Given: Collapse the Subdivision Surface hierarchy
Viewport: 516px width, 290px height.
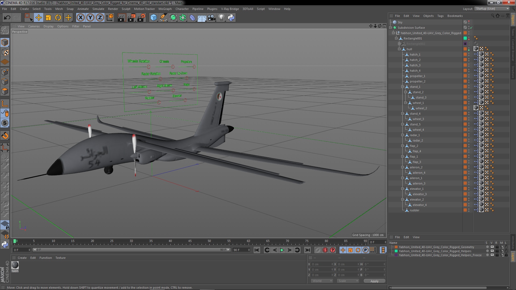Looking at the screenshot, I should pyautogui.click(x=390, y=28).
